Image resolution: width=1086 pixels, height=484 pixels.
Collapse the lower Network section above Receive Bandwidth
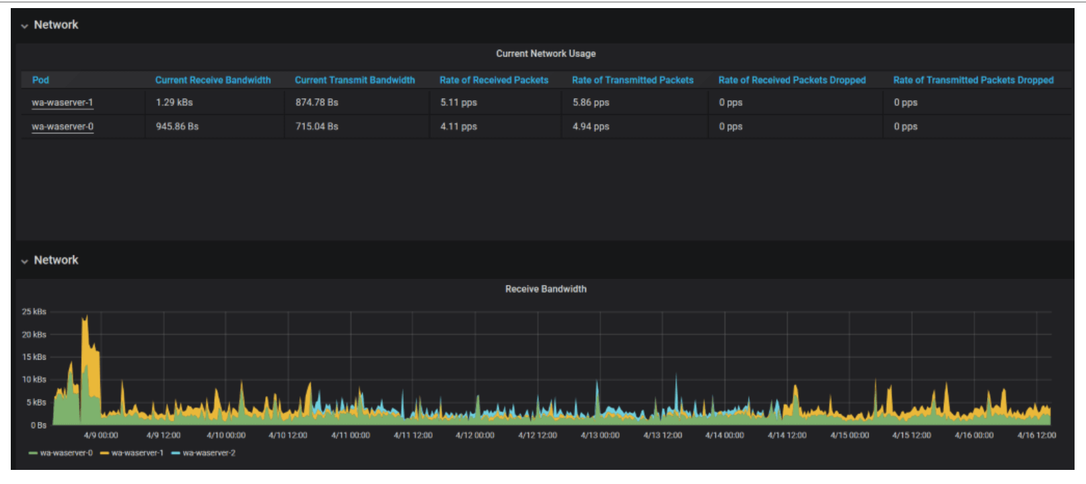pyautogui.click(x=24, y=261)
